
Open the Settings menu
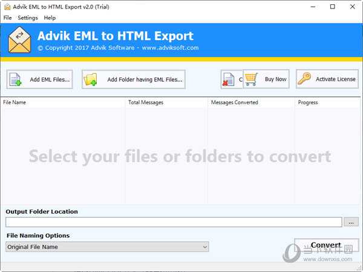(x=28, y=18)
